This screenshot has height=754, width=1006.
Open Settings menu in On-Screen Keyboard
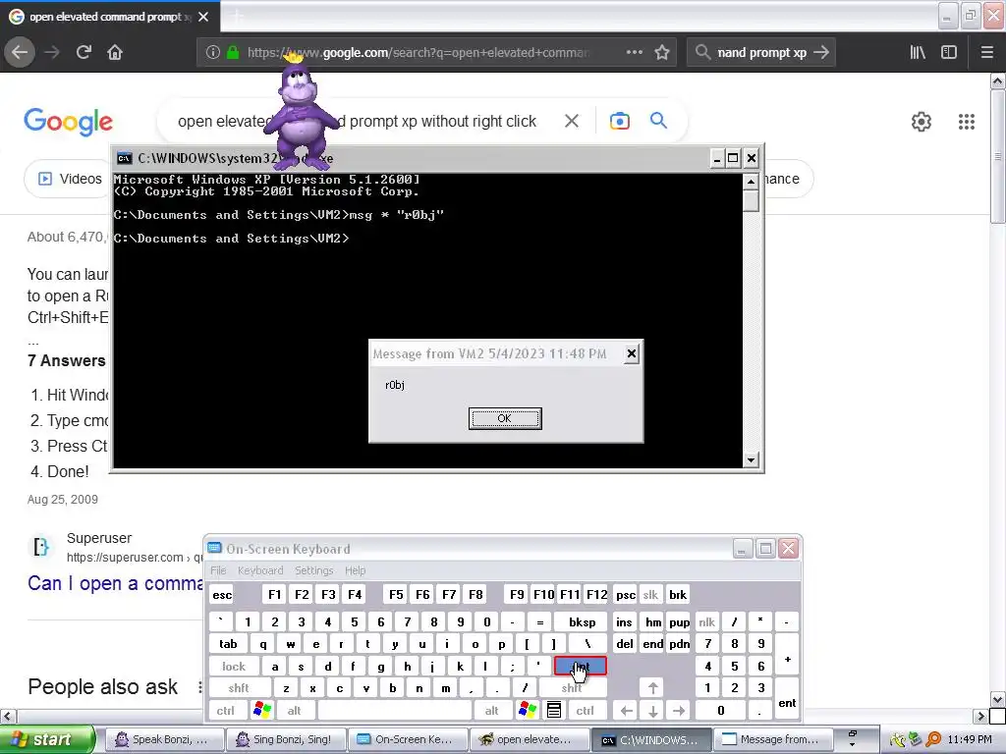(313, 570)
